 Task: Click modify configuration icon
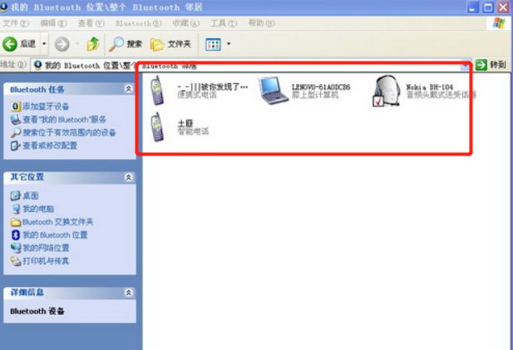[15, 145]
